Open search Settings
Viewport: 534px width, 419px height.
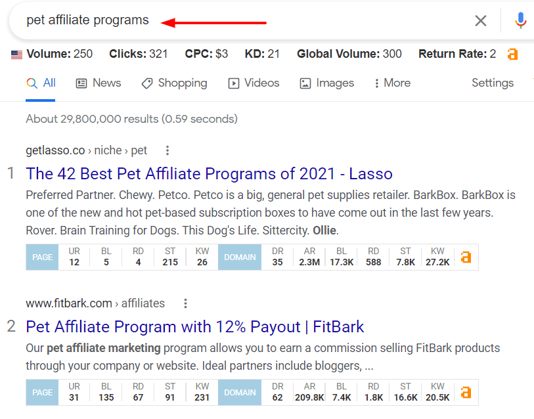pyautogui.click(x=492, y=83)
